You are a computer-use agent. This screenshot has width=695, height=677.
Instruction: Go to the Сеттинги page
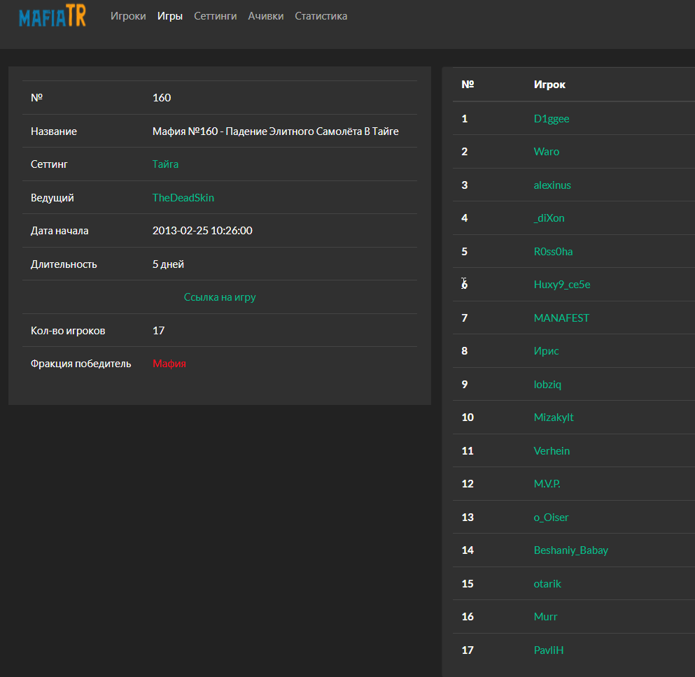click(x=215, y=16)
